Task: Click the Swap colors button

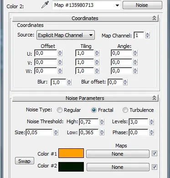Action: click(x=25, y=161)
